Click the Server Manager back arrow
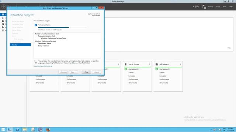The image size is (236, 132). (x=4, y=7)
